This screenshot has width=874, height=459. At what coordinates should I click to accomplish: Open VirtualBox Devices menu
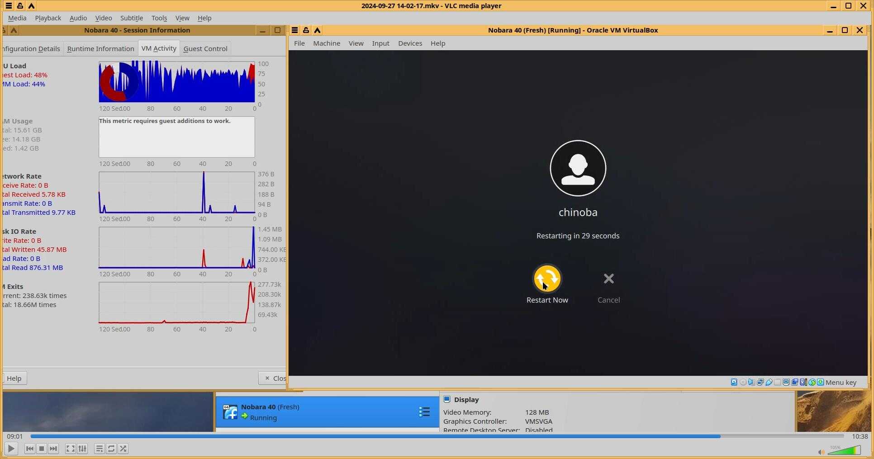410,43
